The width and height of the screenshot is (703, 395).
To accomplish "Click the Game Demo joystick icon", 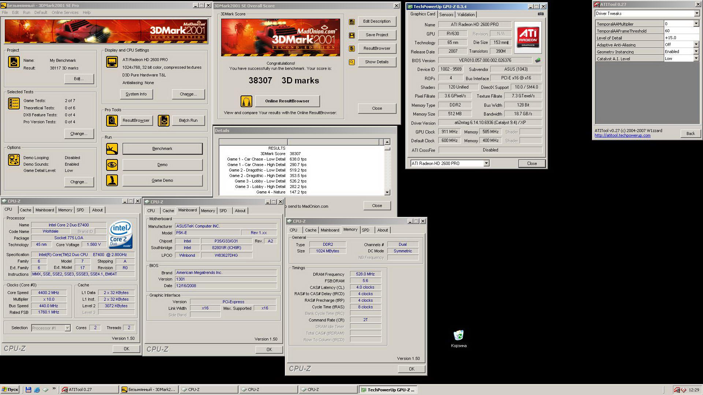I will (112, 180).
